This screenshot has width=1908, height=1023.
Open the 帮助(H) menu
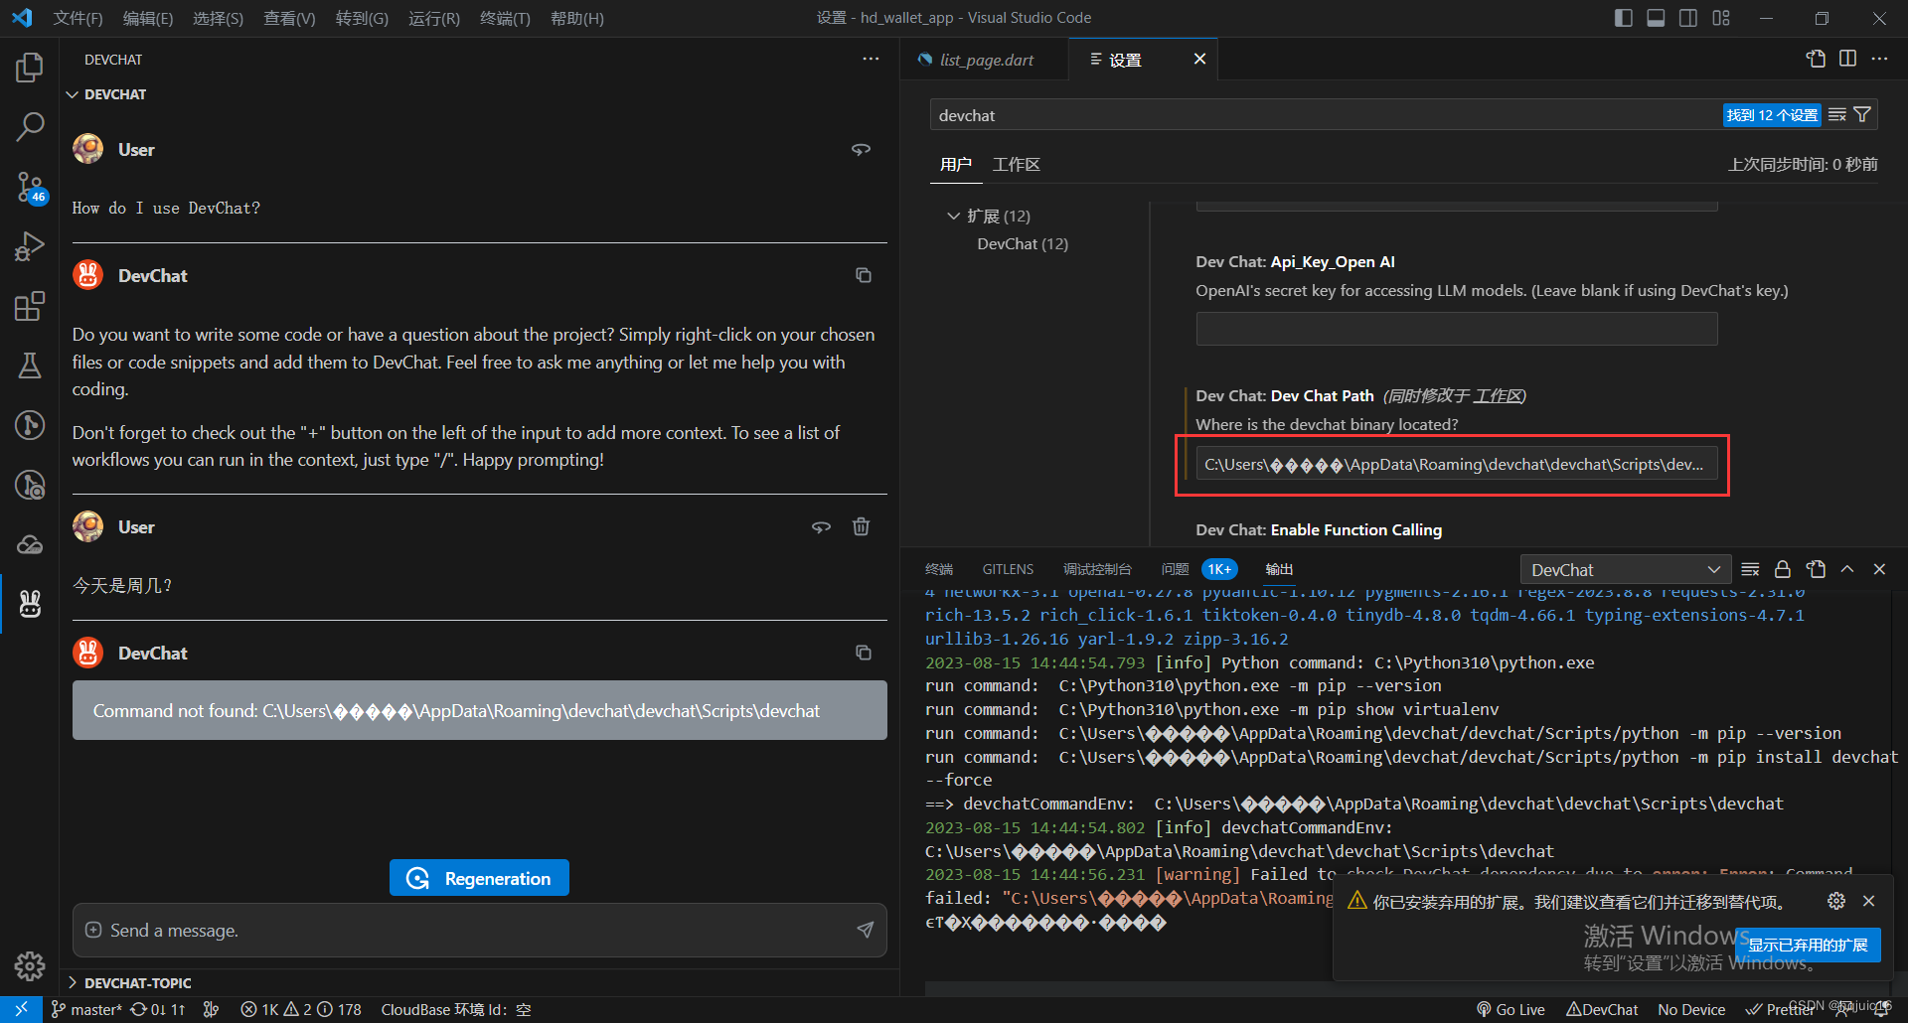point(576,18)
